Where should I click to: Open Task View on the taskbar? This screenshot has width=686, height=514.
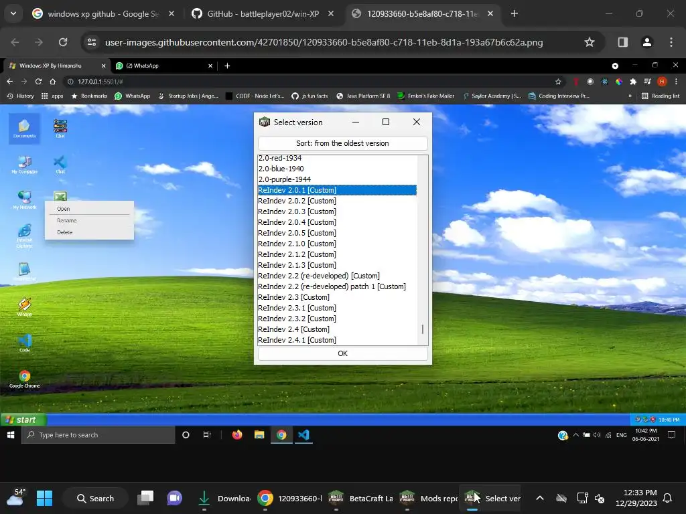click(145, 498)
